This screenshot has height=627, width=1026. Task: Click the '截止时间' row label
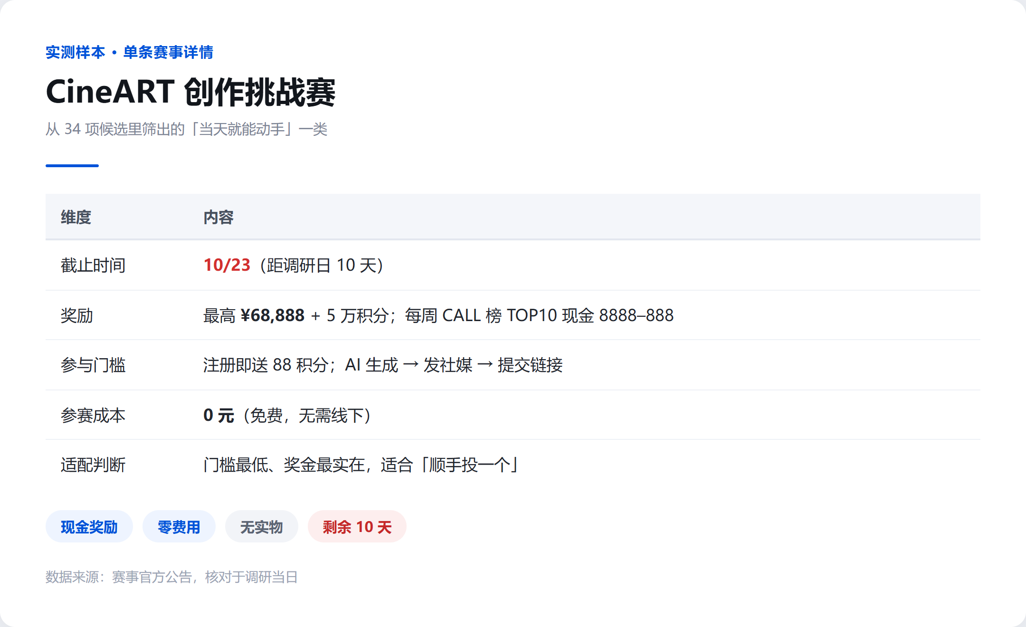(93, 266)
